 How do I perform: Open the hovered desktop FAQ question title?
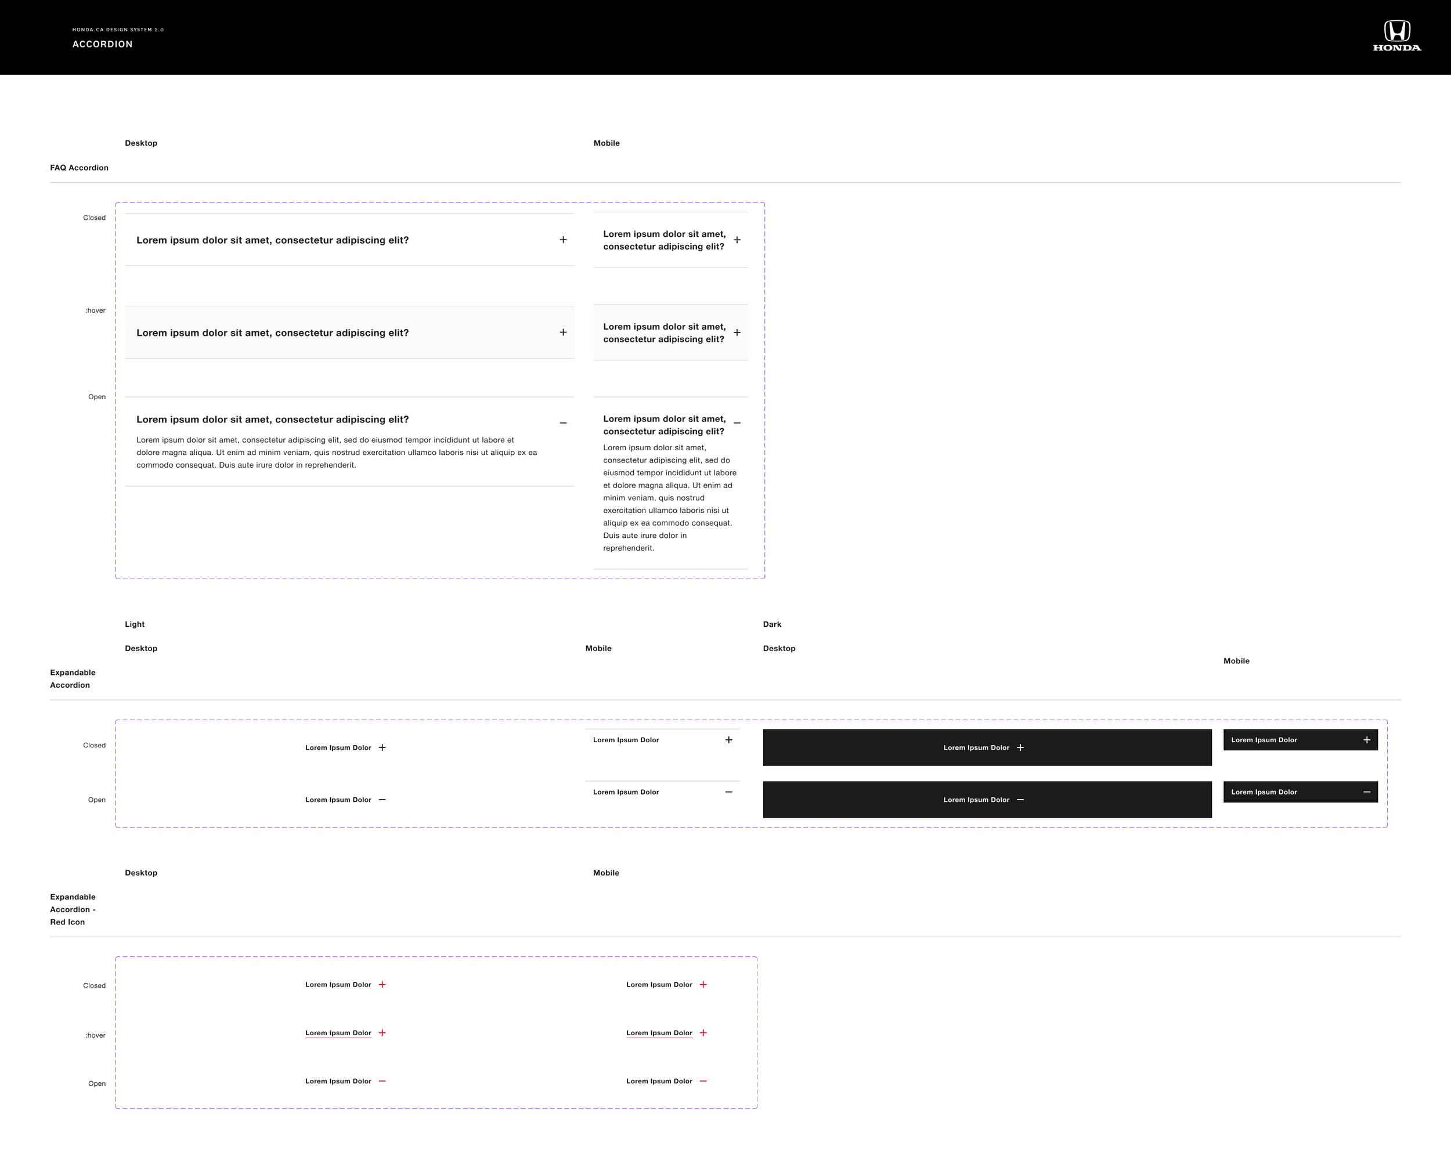coord(272,333)
